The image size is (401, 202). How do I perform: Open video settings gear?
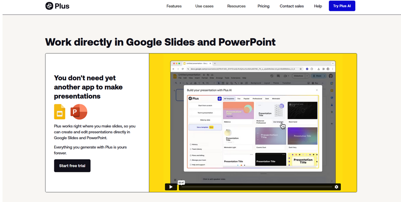click(x=336, y=187)
